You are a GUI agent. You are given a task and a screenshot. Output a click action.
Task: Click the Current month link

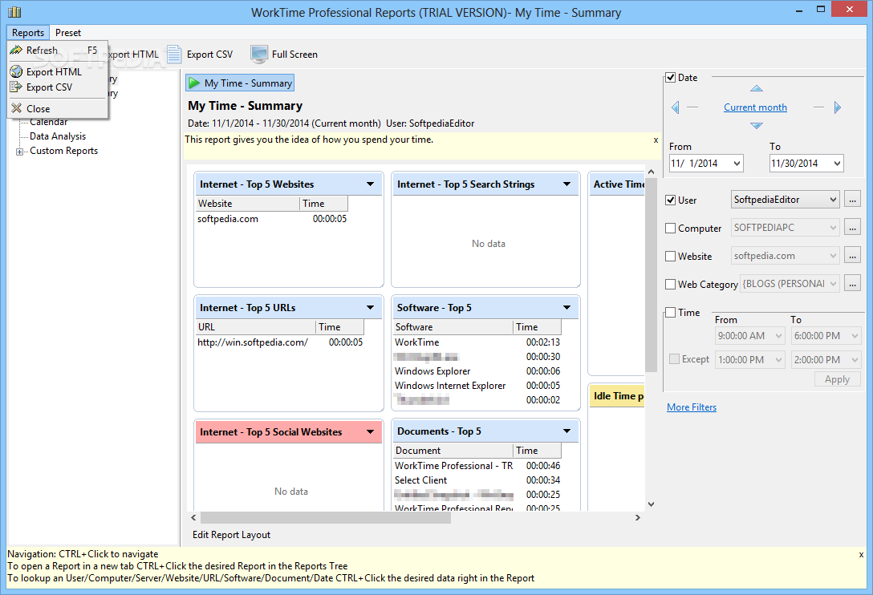tap(755, 107)
